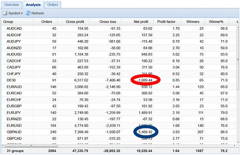Select the CADCHF row label
The image size is (240, 155).
(x=14, y=61)
